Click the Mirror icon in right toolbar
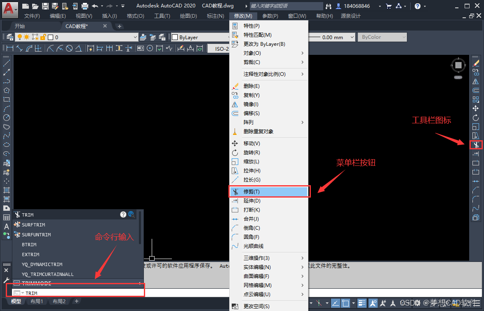This screenshot has width=484, height=311. 476,81
